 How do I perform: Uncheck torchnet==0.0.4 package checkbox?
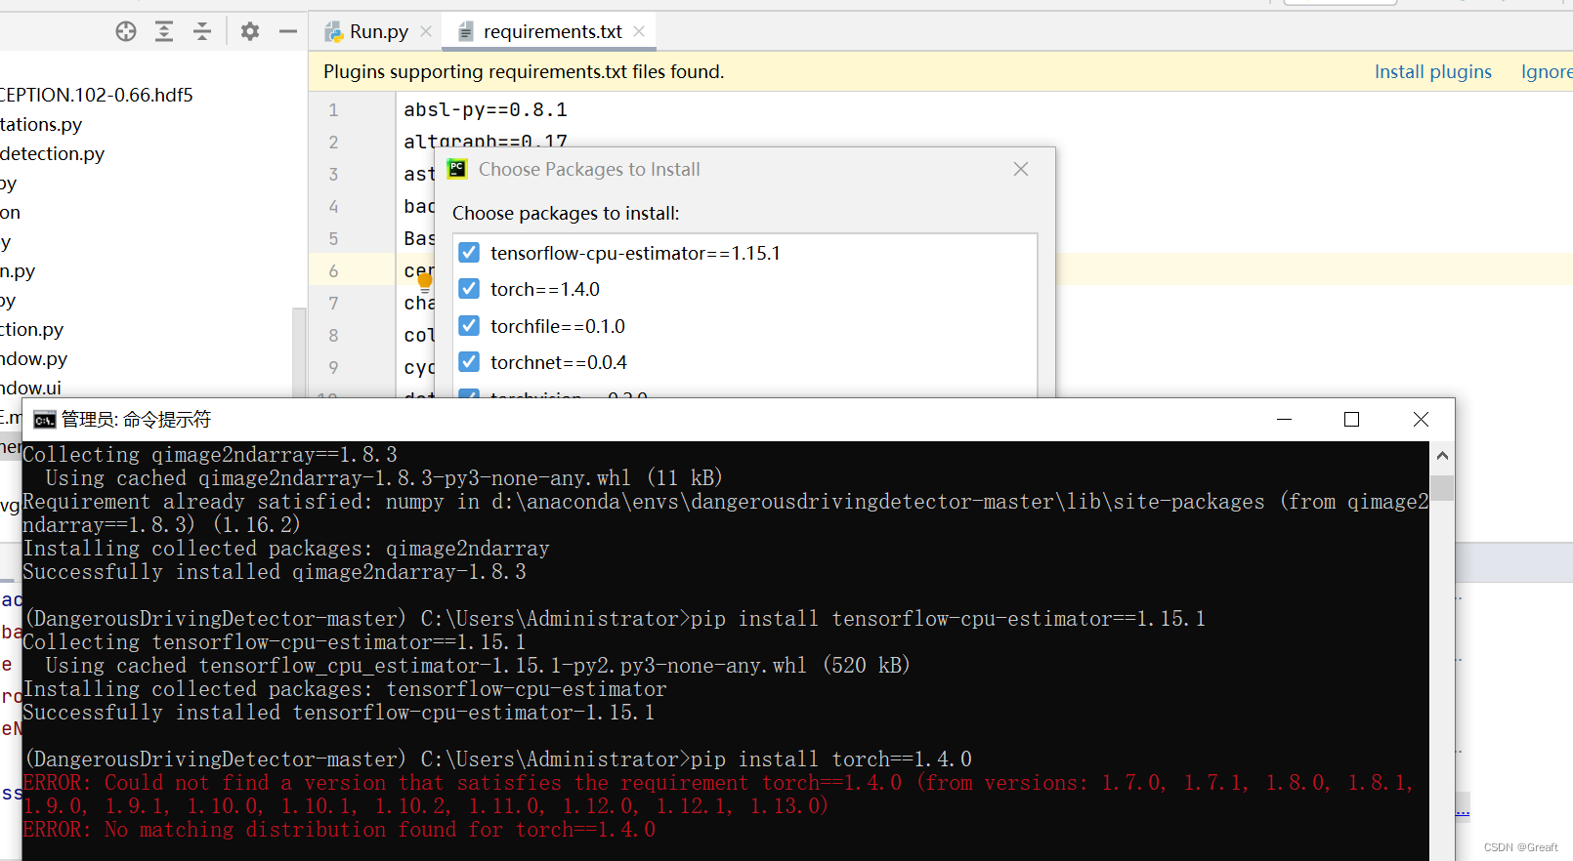(x=469, y=362)
